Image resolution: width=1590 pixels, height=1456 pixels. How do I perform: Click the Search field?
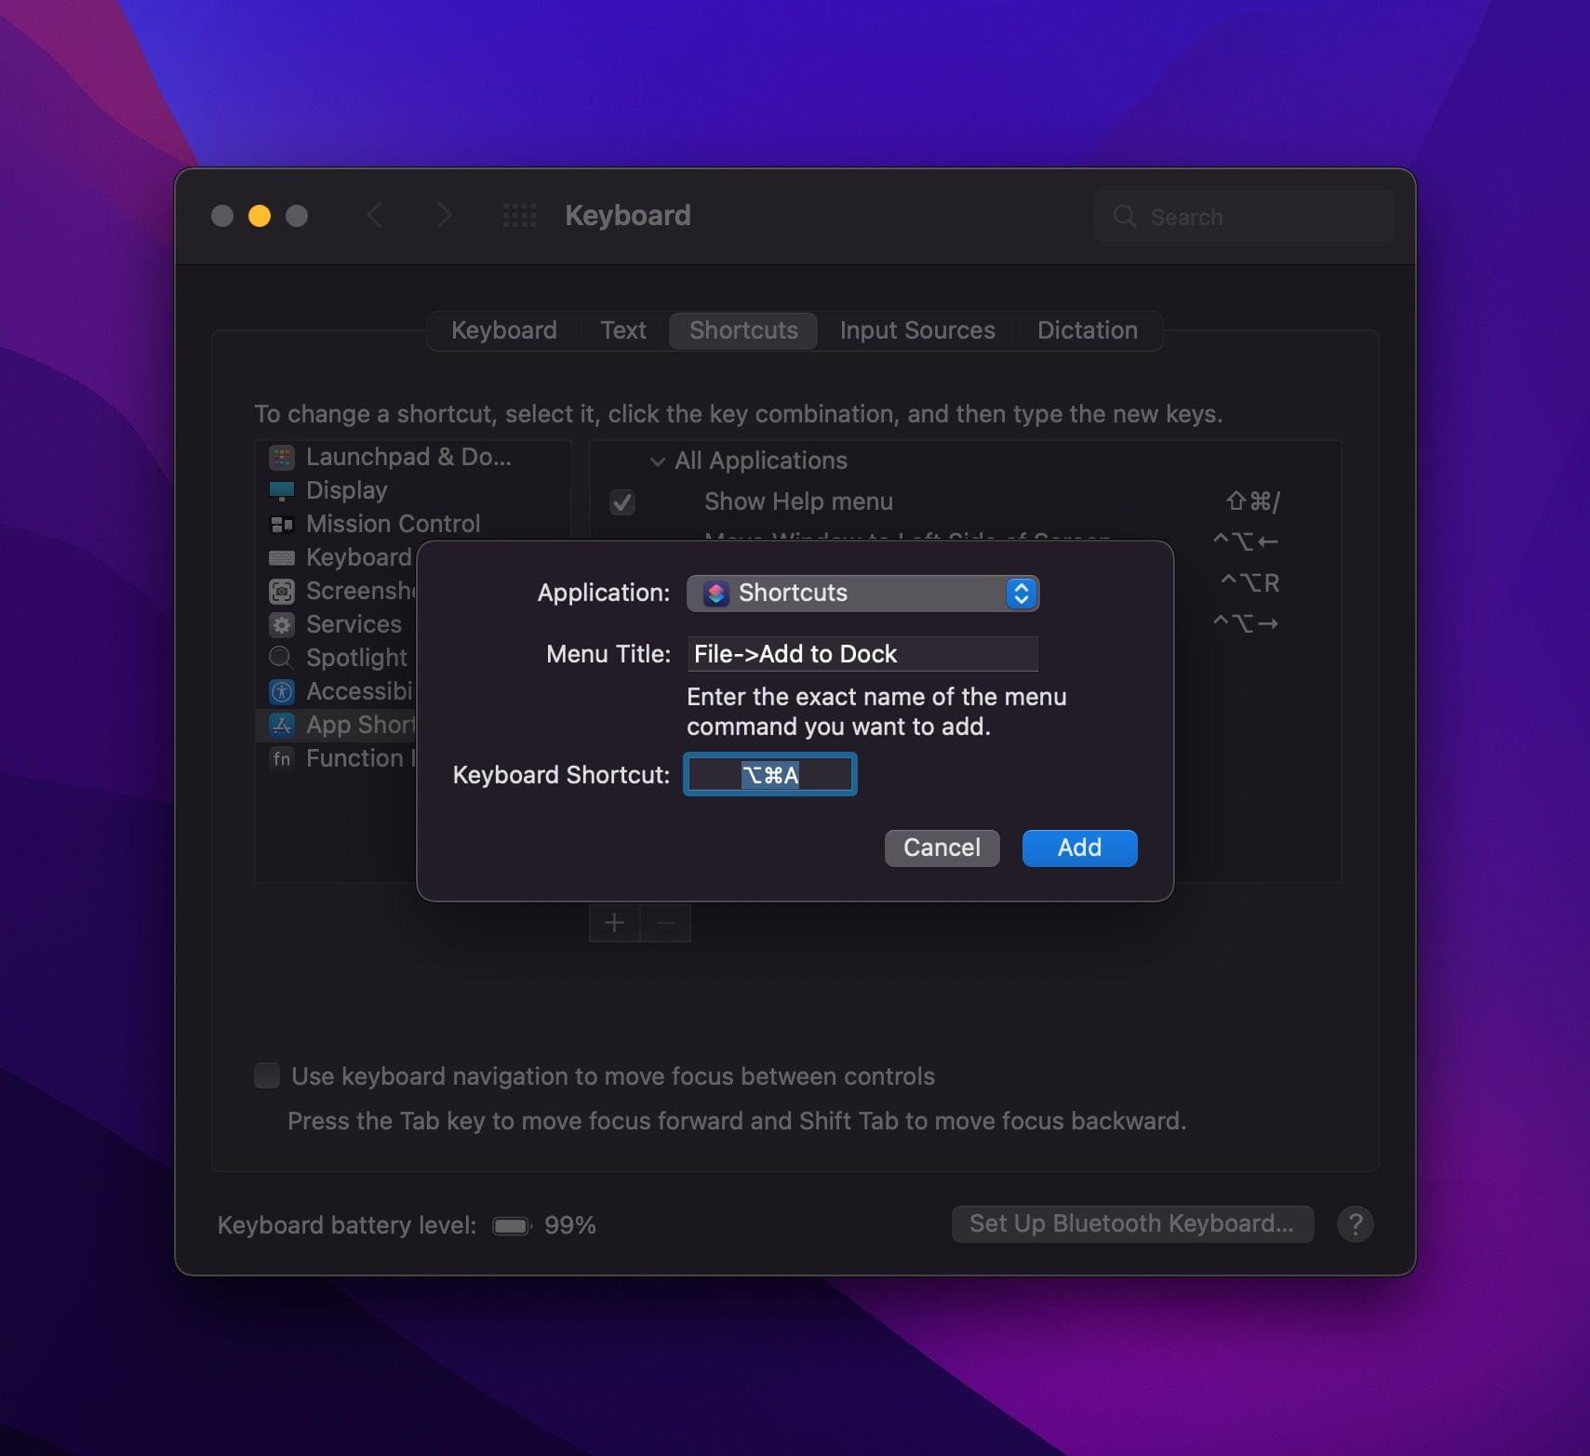pos(1243,217)
